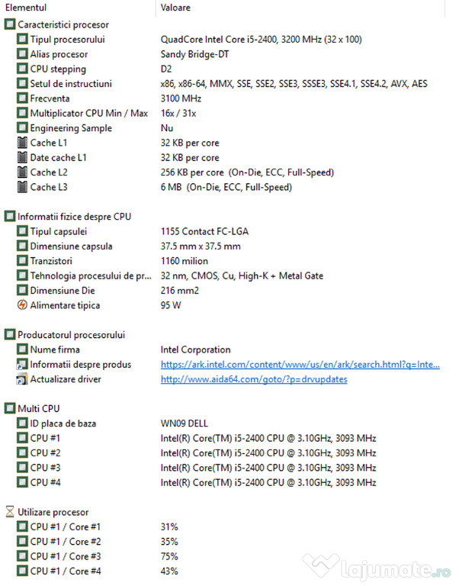Click the memory chip icon for Cache L1
Screen dimensions: 459x586
[22, 143]
